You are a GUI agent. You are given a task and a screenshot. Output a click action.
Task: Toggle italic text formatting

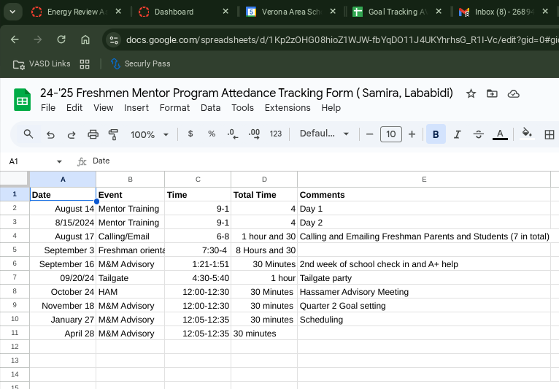457,134
